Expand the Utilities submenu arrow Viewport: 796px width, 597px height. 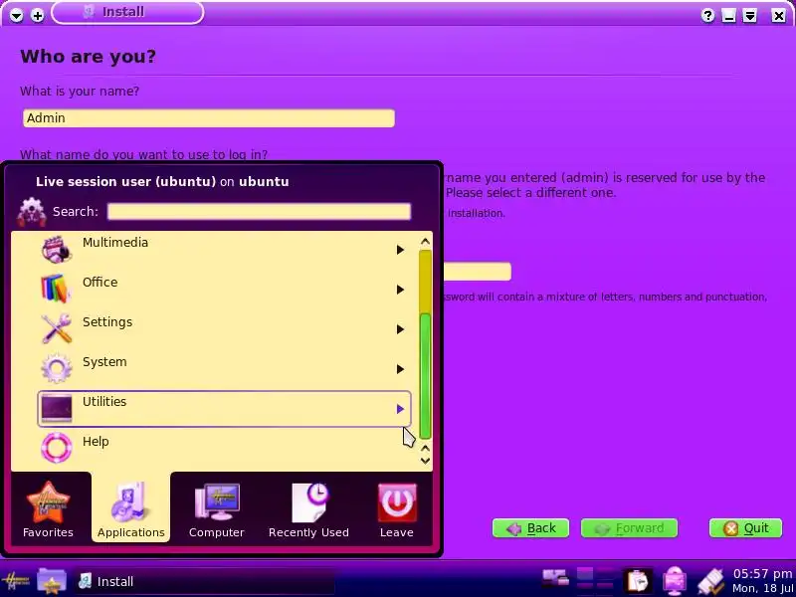point(400,409)
